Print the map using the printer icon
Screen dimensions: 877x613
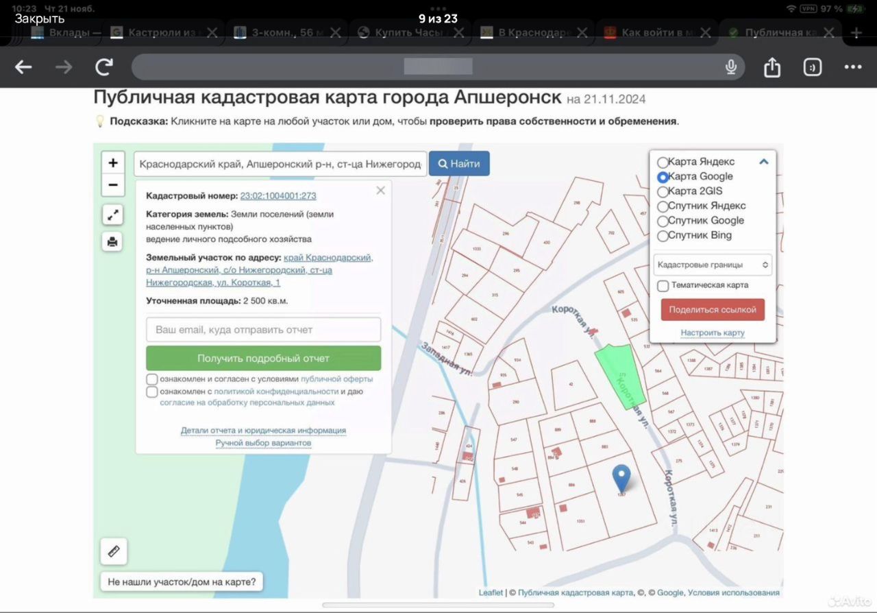click(113, 241)
